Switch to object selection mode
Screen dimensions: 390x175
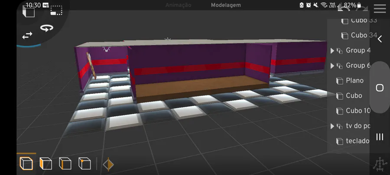[26, 163]
